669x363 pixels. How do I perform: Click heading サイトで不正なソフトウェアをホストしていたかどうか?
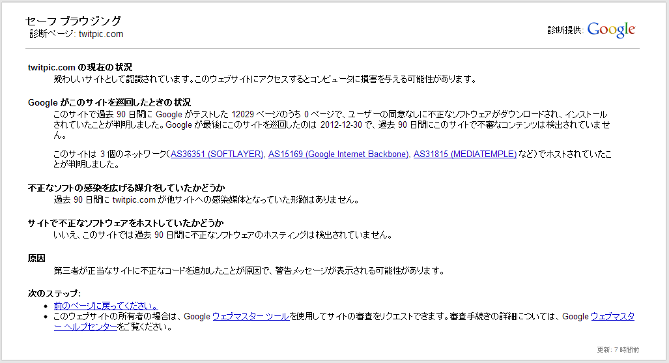[126, 223]
